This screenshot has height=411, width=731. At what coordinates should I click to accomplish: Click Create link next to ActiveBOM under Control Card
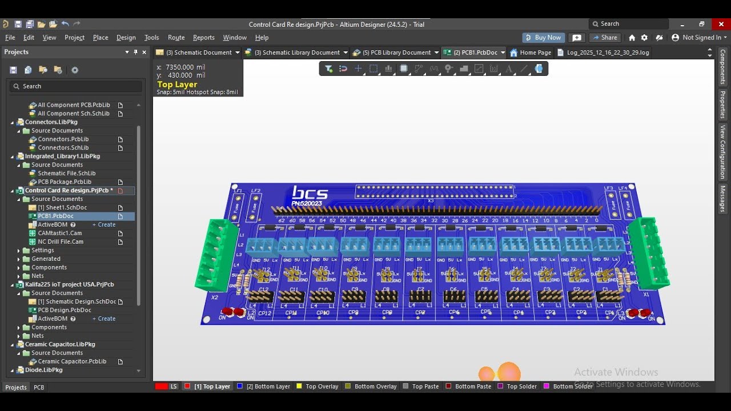[x=104, y=224]
